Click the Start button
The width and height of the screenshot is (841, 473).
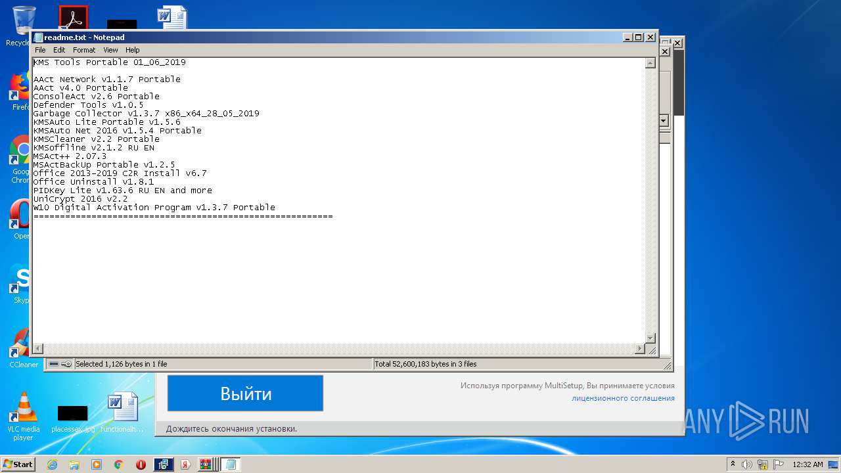(18, 464)
